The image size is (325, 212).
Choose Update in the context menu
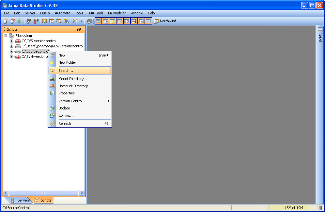pos(80,108)
